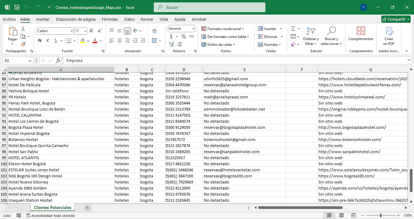Cut the selection with the scissors icon
The height and width of the screenshot is (219, 414).
(23, 29)
